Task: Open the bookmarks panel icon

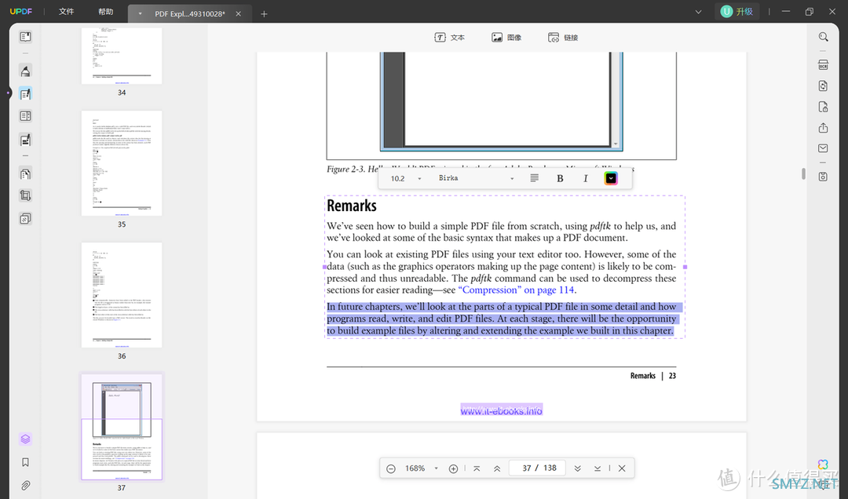Action: 25,462
